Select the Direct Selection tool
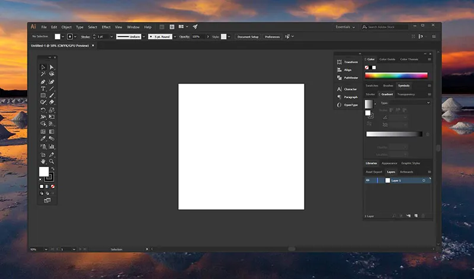 pos(52,67)
